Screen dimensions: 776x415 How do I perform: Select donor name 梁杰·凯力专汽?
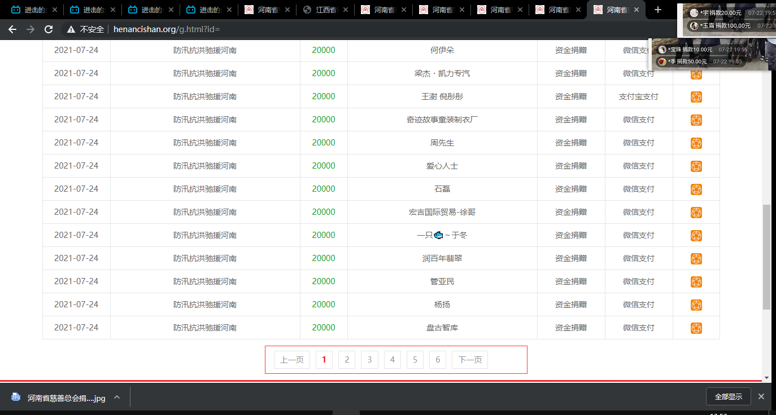[442, 73]
